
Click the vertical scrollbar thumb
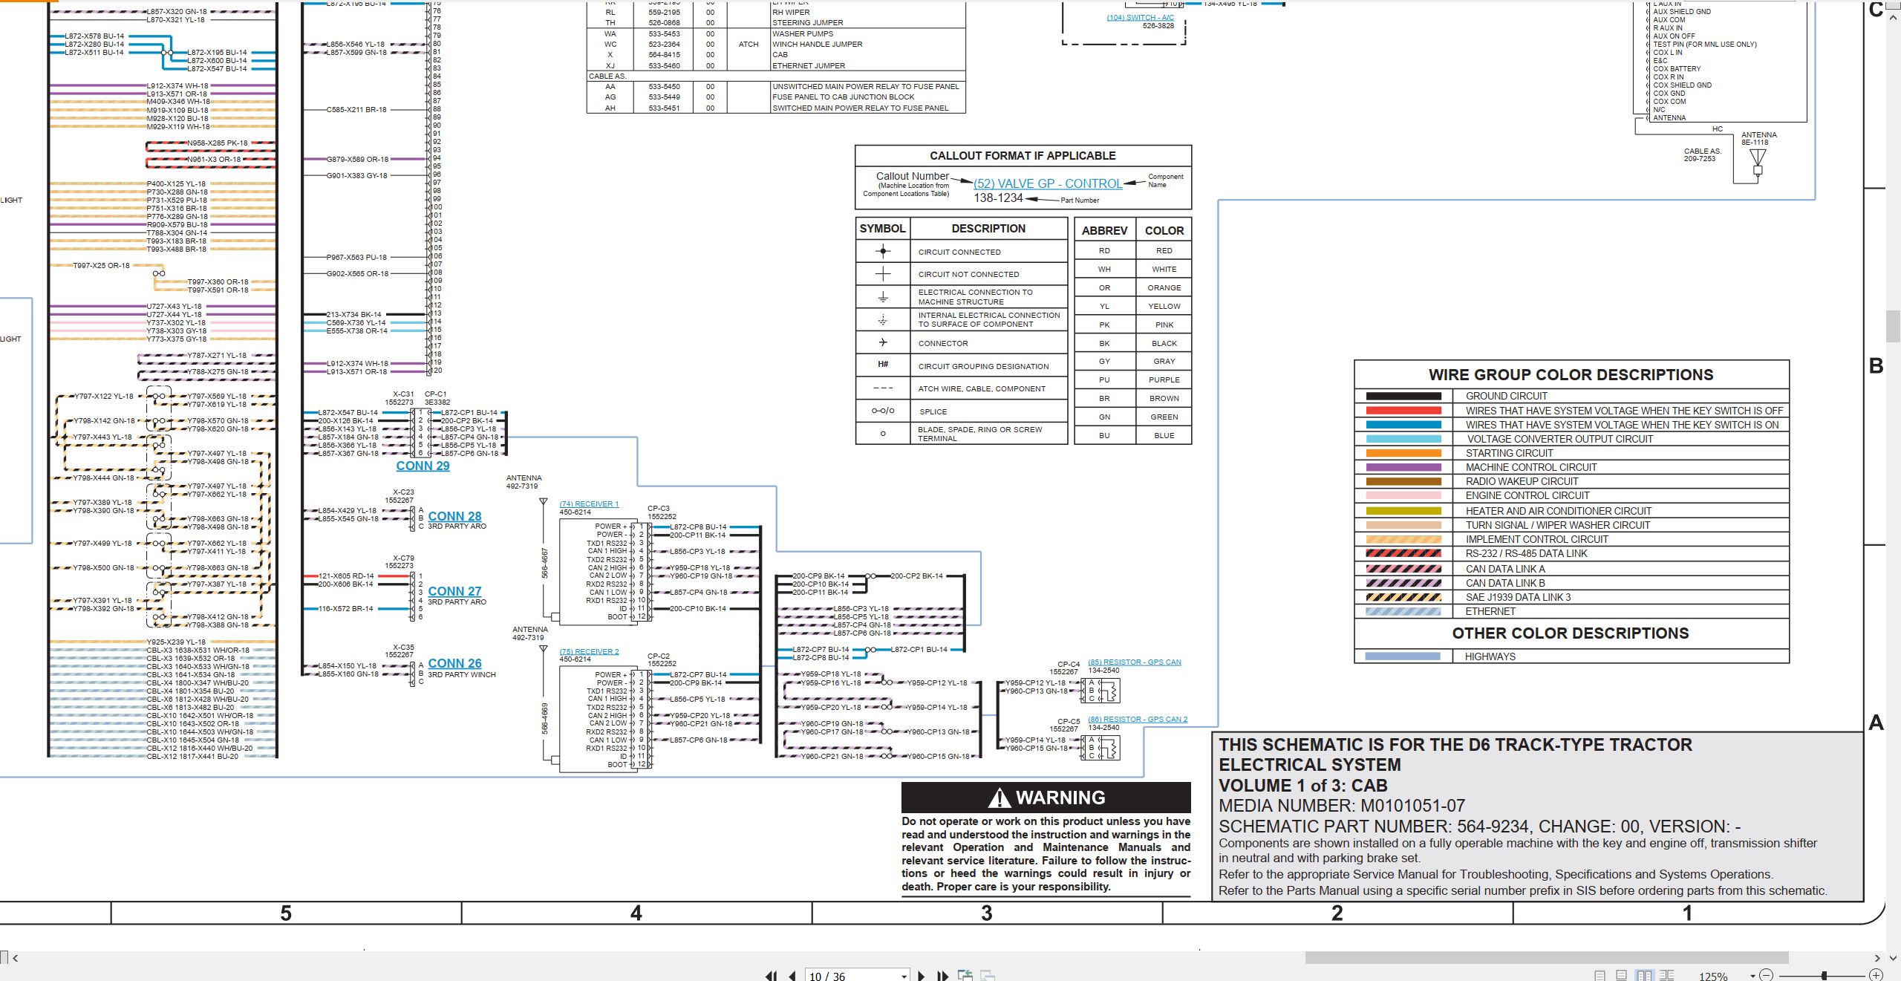coord(1893,327)
